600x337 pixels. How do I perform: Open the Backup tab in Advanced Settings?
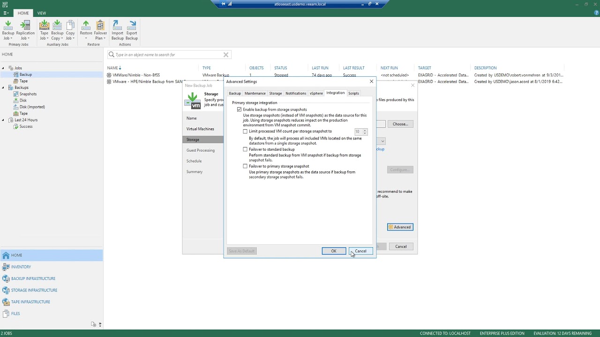(235, 93)
